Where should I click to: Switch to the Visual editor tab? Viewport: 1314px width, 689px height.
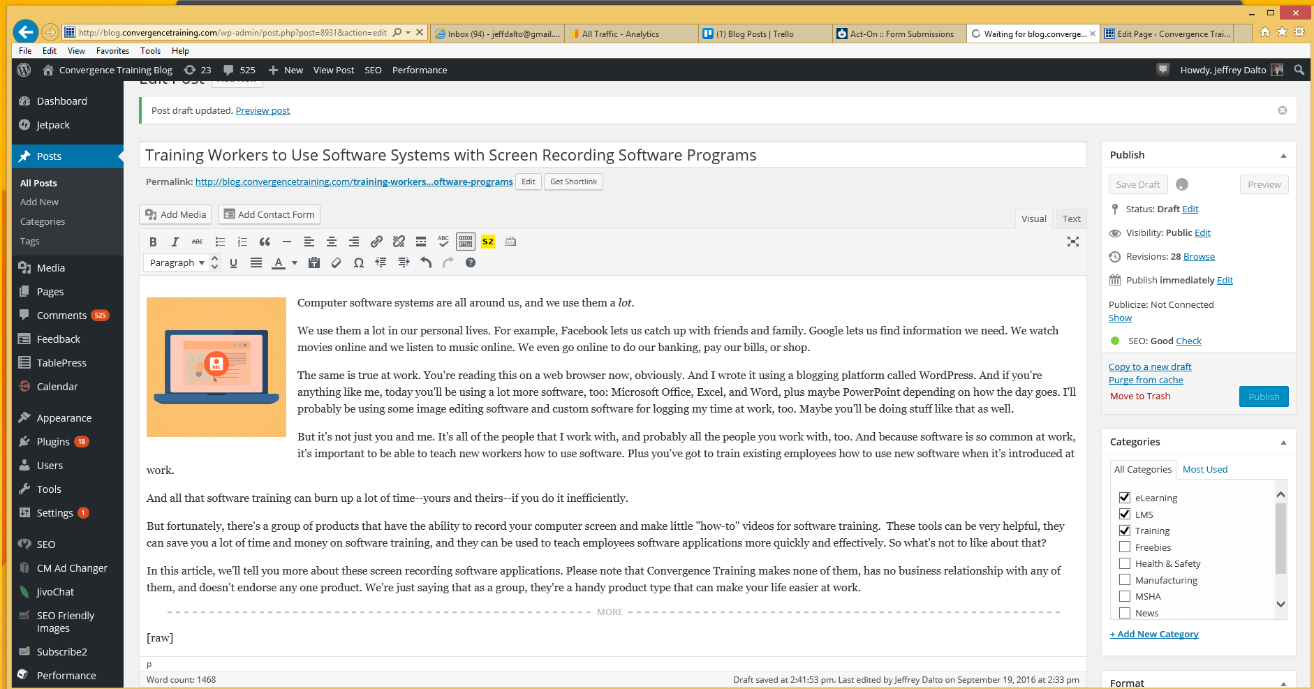(1033, 218)
